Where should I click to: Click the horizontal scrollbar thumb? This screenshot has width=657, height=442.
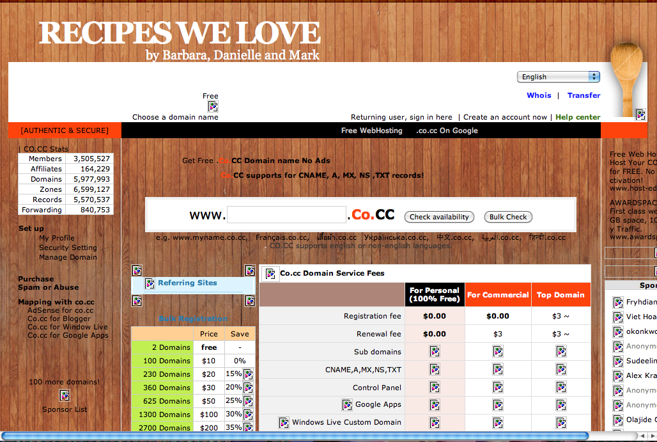(x=295, y=436)
